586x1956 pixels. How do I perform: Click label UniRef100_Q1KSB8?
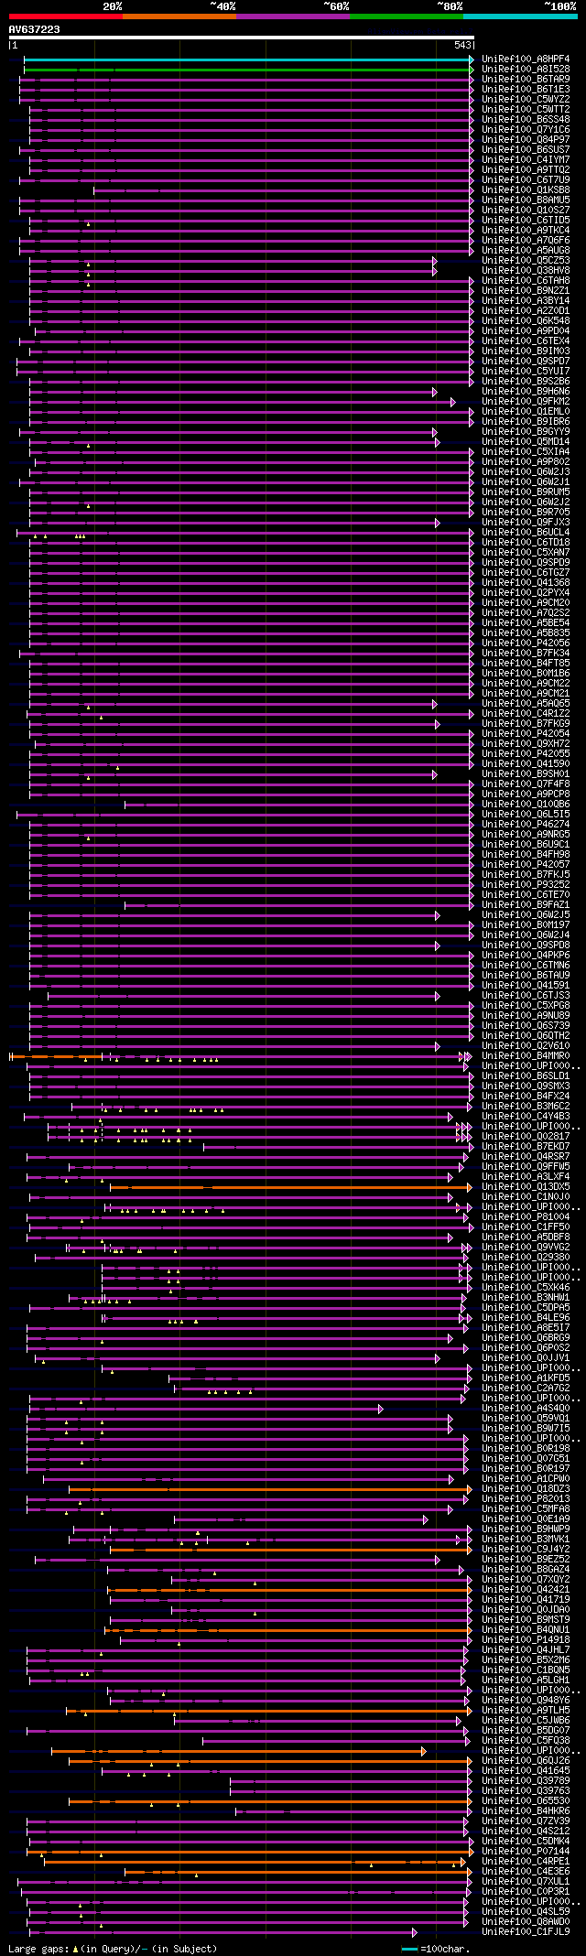click(x=526, y=190)
